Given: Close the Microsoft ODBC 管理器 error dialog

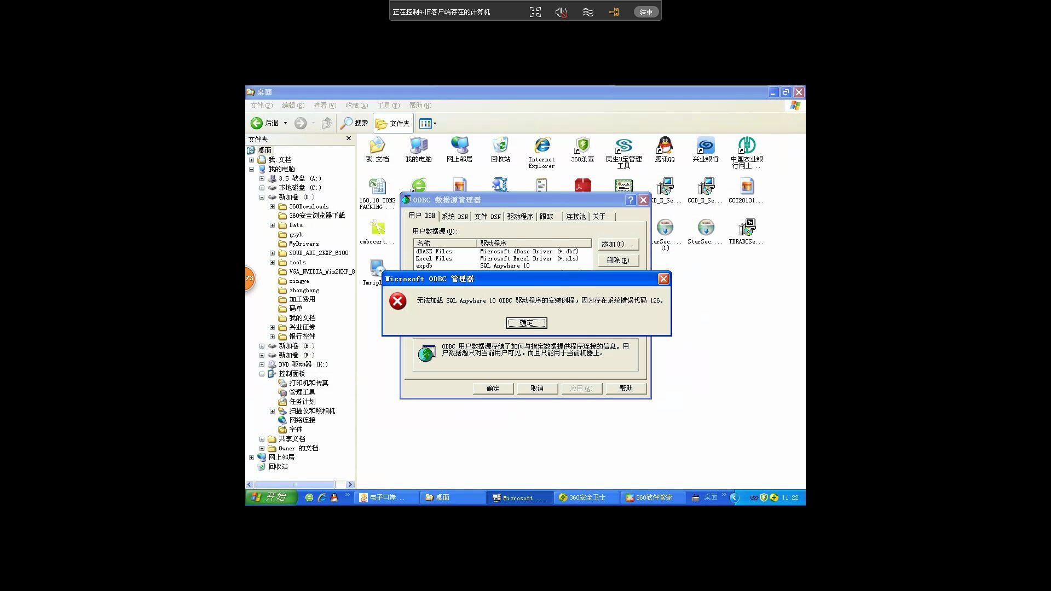Looking at the screenshot, I should click(663, 279).
